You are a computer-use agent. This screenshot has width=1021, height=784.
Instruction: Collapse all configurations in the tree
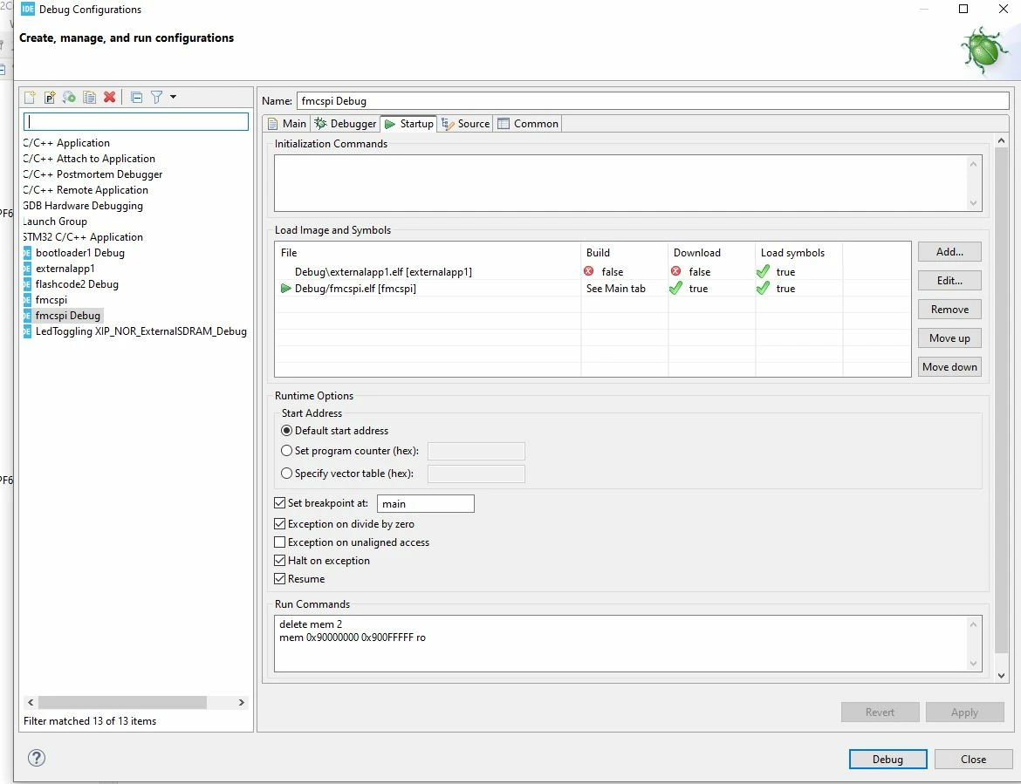(137, 98)
